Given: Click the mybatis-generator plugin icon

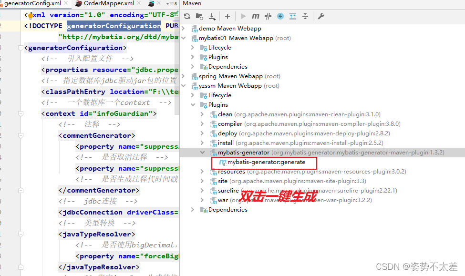Looking at the screenshot, I should [213, 153].
